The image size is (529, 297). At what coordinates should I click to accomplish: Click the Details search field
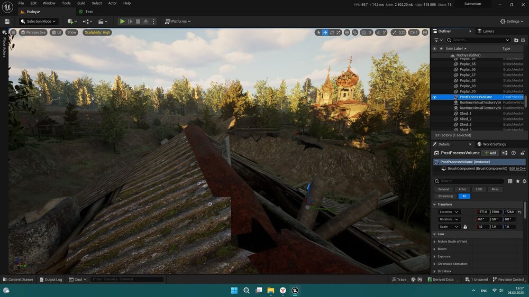tap(469, 181)
